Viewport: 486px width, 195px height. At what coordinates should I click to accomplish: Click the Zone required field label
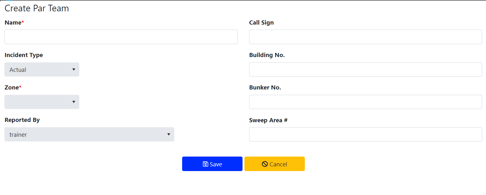[x=13, y=87]
